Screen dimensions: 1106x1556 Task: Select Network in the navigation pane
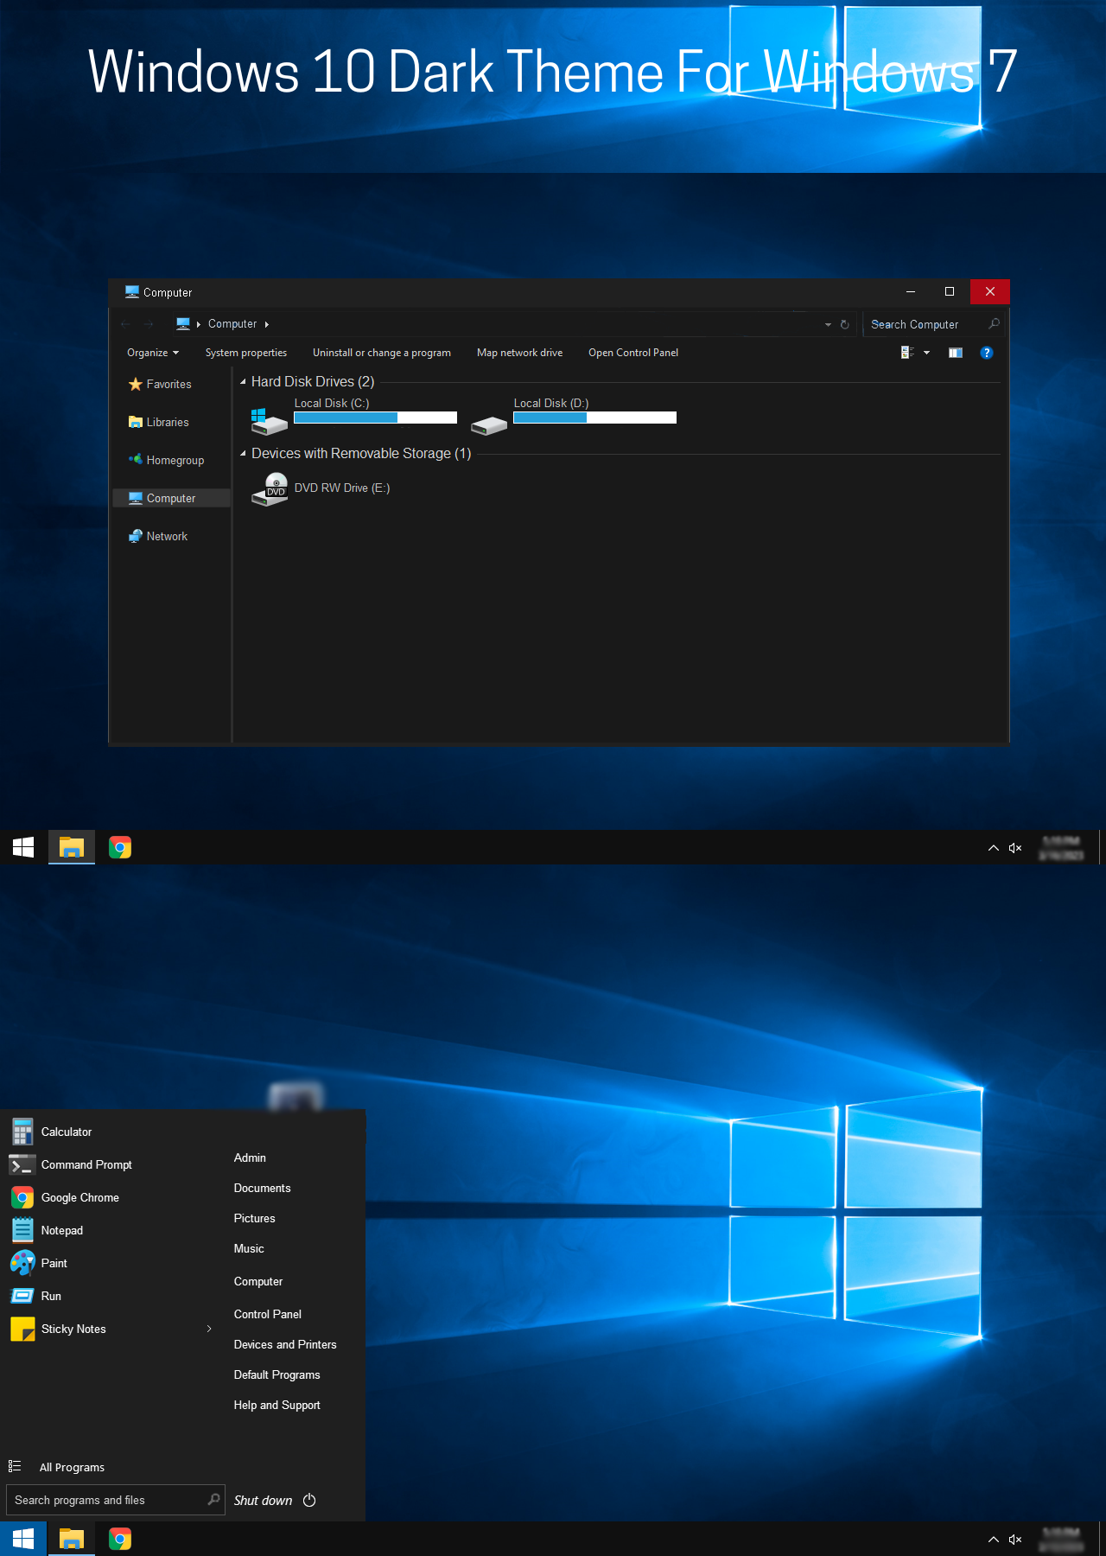pos(158,536)
